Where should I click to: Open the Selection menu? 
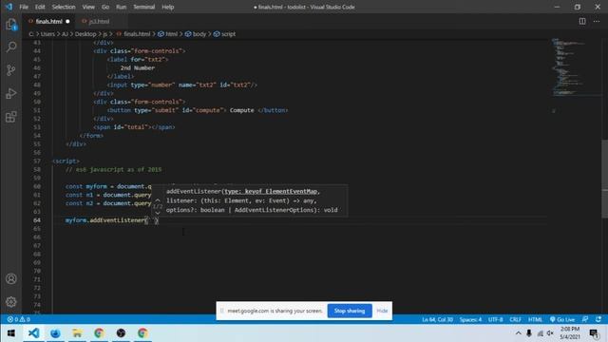[64, 7]
